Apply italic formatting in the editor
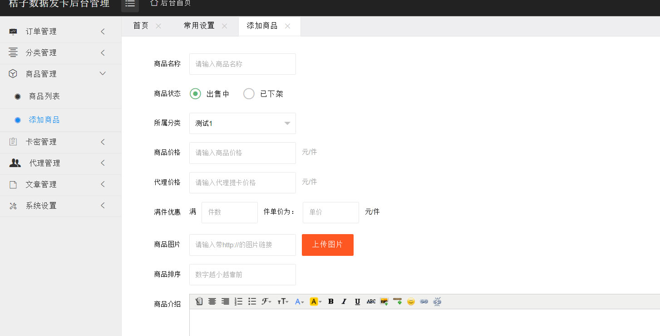660x336 pixels. pos(344,301)
